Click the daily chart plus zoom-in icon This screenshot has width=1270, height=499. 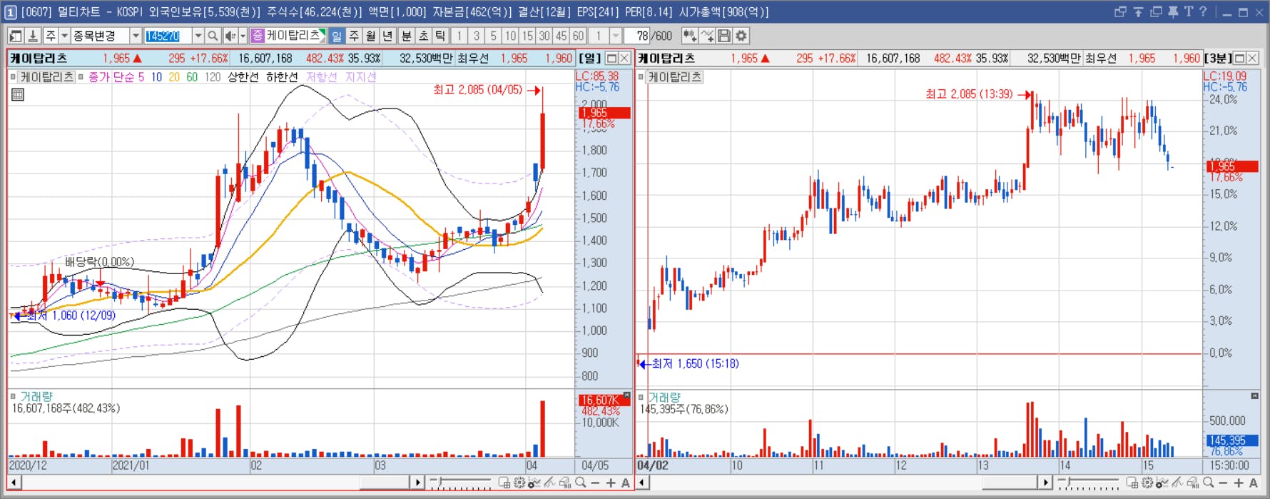611,483
